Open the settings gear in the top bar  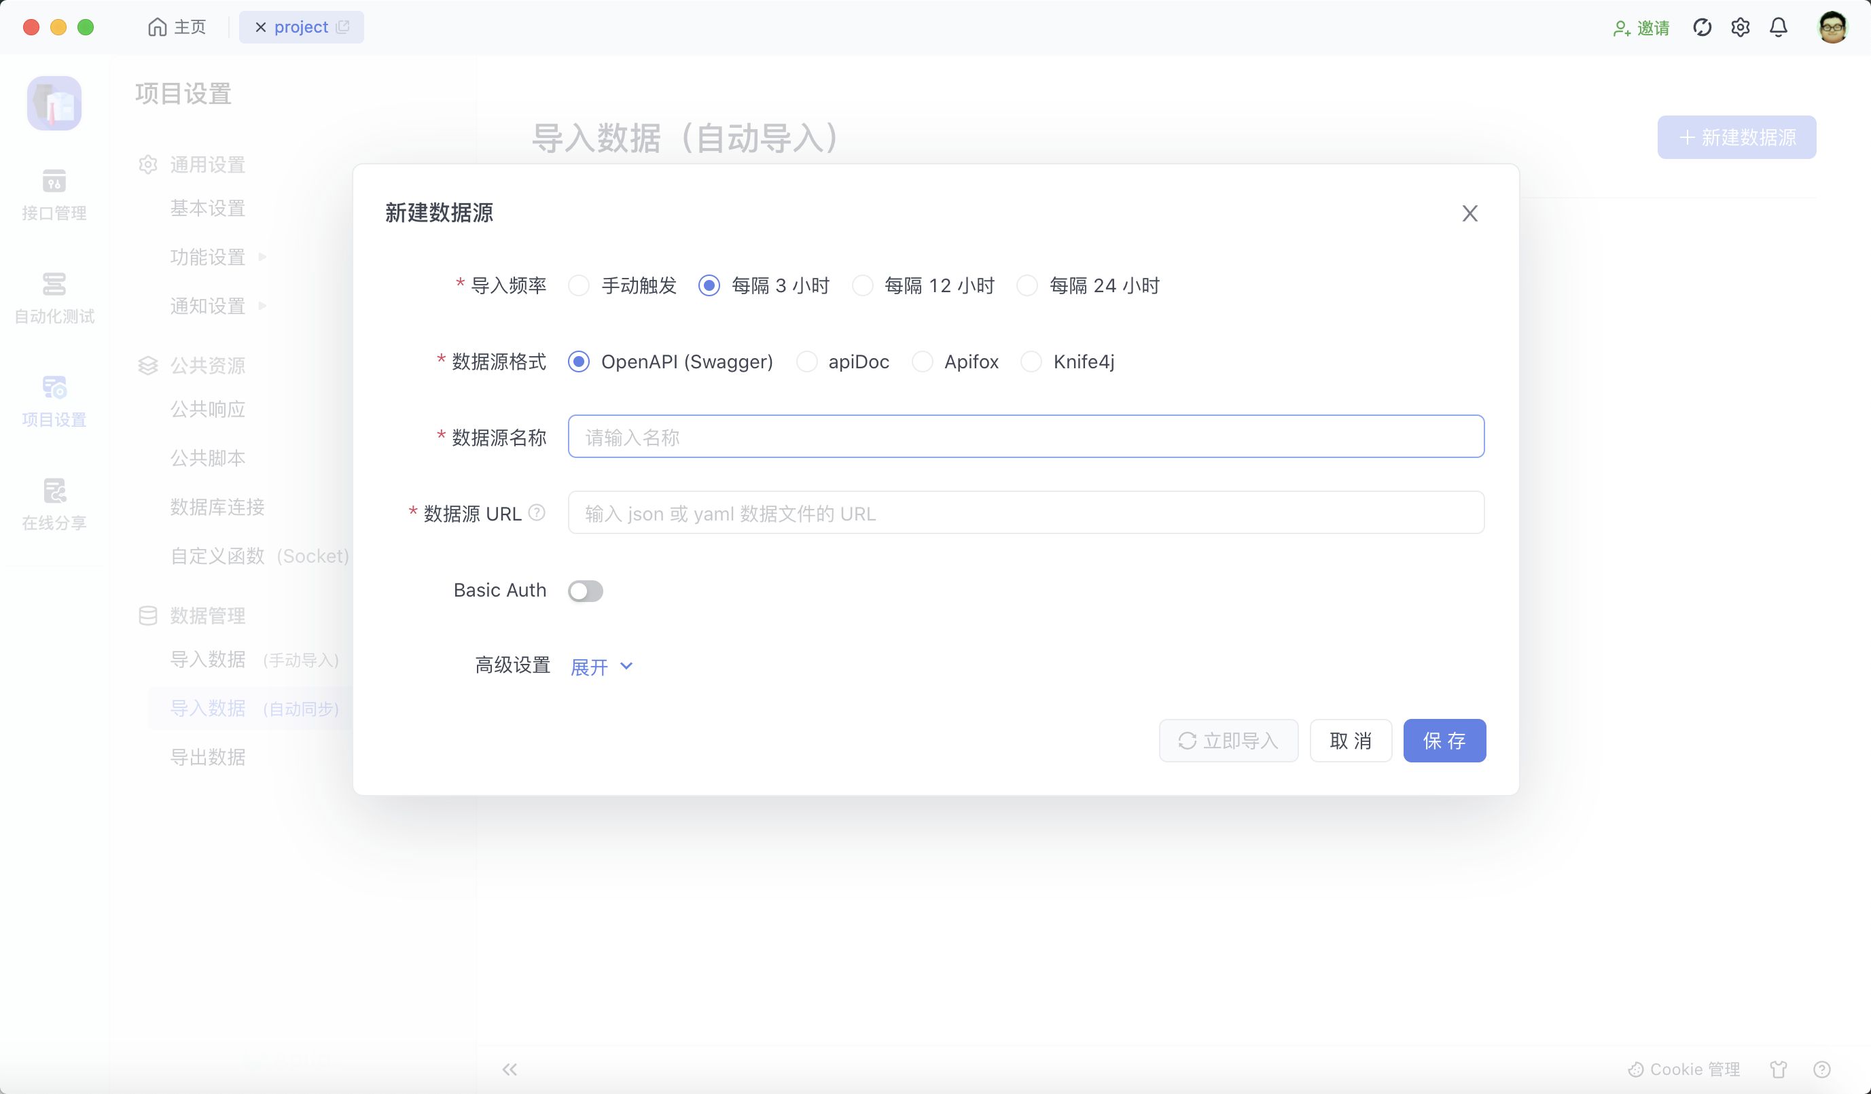point(1740,27)
